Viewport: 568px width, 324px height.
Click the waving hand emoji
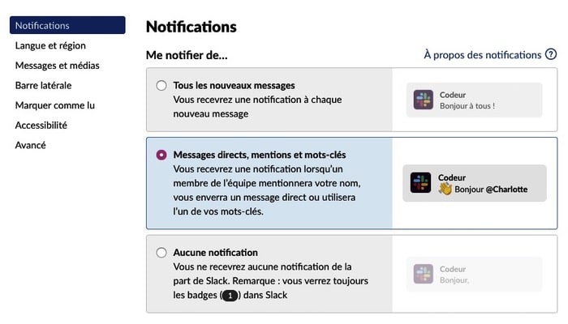445,189
